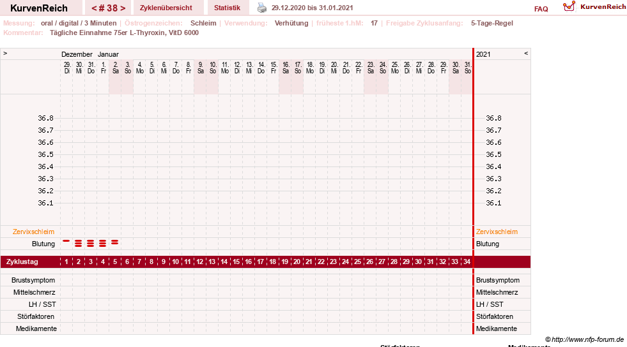Screen dimensions: 627x347
Task: Click bleeding marker on cycle day 3
Action: [x=90, y=243]
